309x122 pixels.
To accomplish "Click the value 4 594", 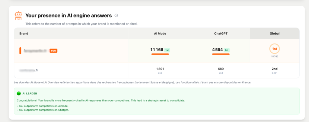I will coord(217,50).
